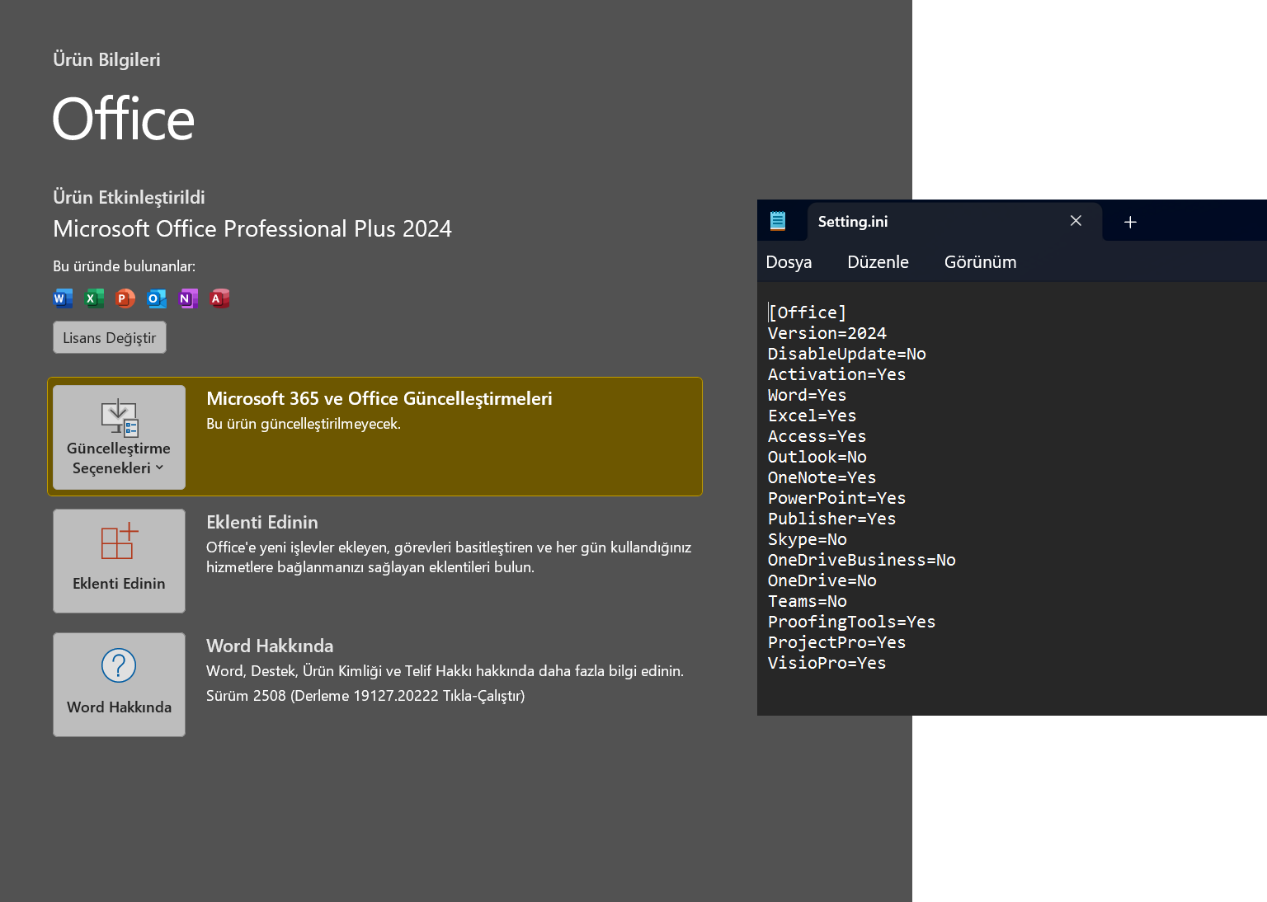
Task: Click the line "Skype=No"
Action: 808,539
